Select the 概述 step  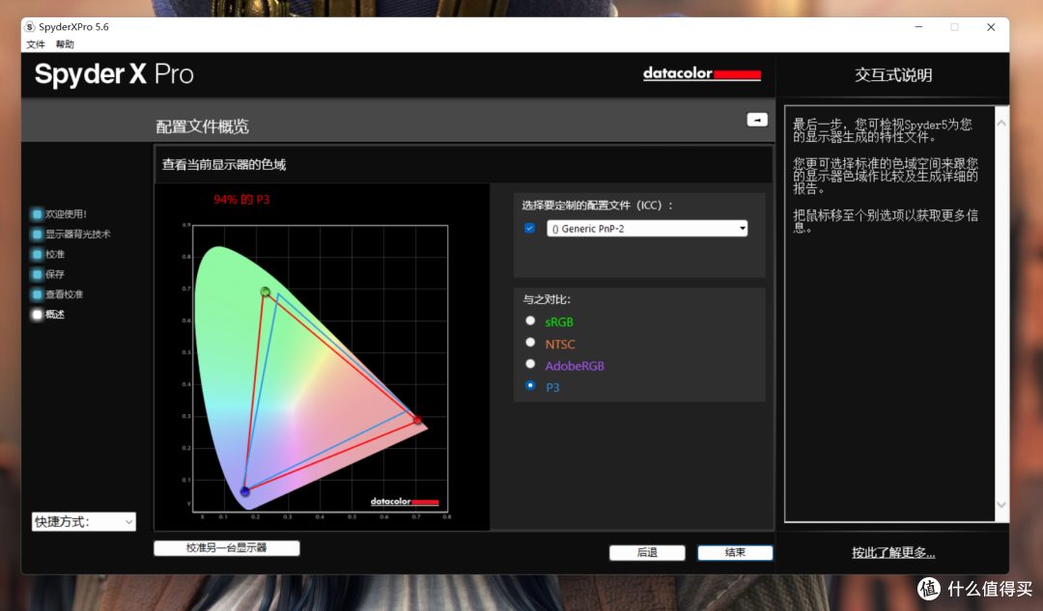48,315
